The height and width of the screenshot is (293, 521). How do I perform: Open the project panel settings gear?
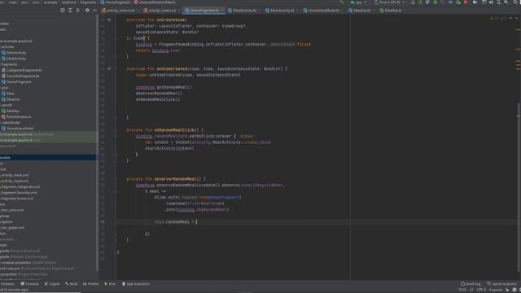point(87,11)
